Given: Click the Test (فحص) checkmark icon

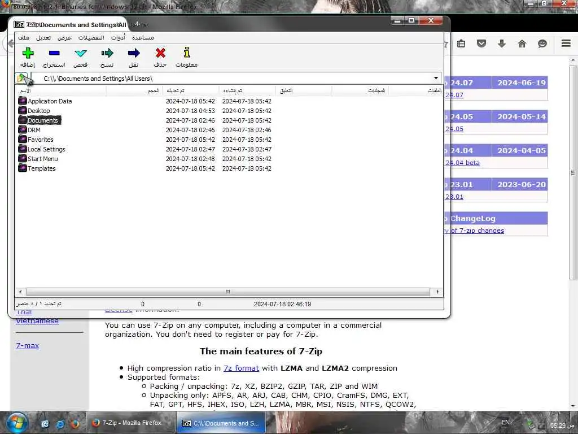Looking at the screenshot, I should [80, 54].
